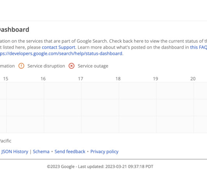Viewport: 207px width, 173px height.
Task: Click the orange Service disruption icon
Action: 21,66
